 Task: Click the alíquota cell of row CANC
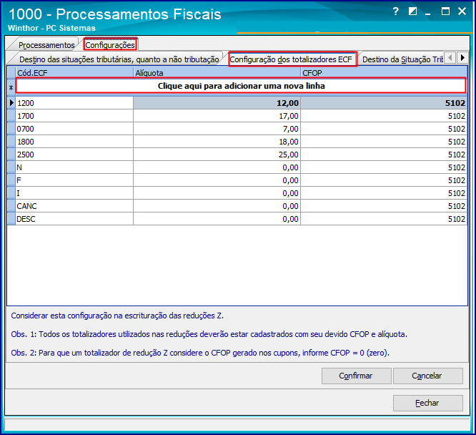click(217, 206)
